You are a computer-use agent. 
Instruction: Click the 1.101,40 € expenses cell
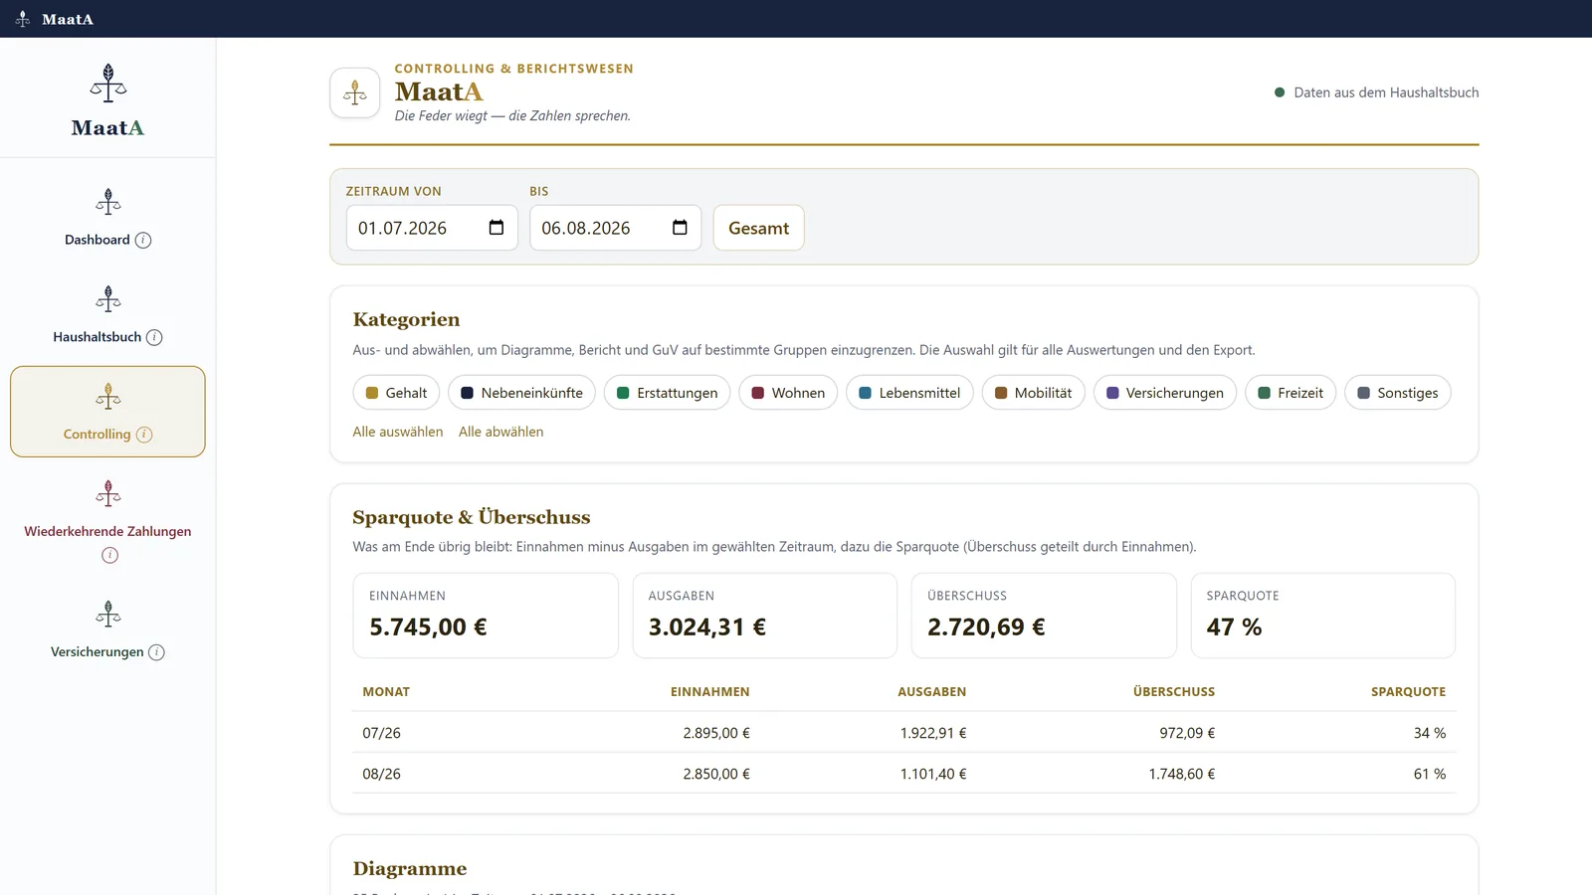click(x=933, y=774)
